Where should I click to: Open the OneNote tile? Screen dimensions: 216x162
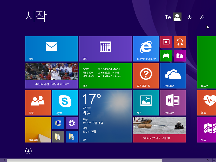coord(173,103)
